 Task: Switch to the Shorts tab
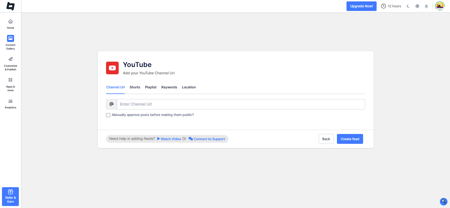[135, 87]
